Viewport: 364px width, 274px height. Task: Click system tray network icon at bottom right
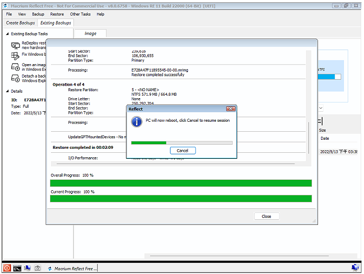click(x=355, y=267)
